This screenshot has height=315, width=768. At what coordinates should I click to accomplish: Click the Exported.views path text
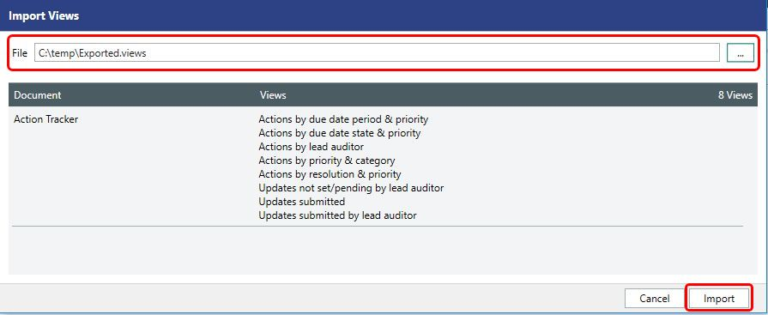[93, 53]
